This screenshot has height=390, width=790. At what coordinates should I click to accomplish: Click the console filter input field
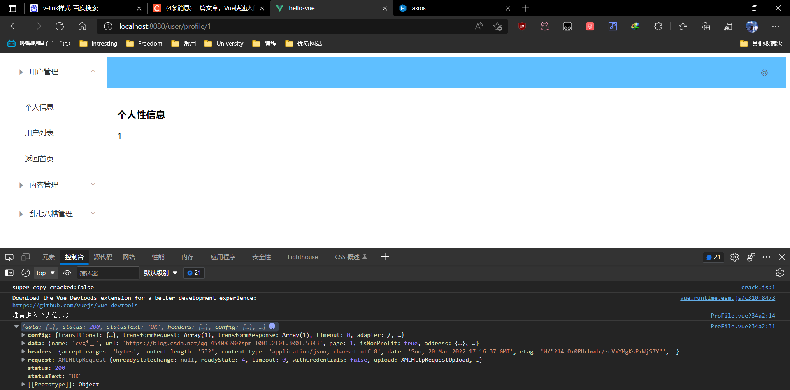click(108, 273)
